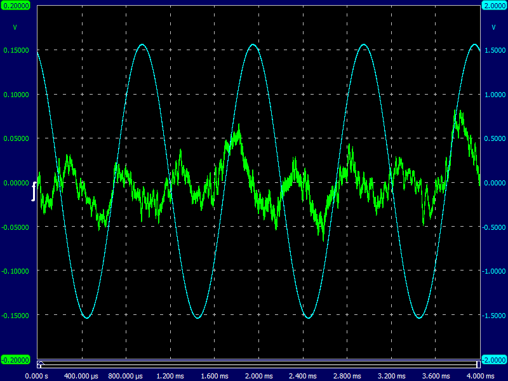Click the 0.10000 green axis value

click(16, 95)
